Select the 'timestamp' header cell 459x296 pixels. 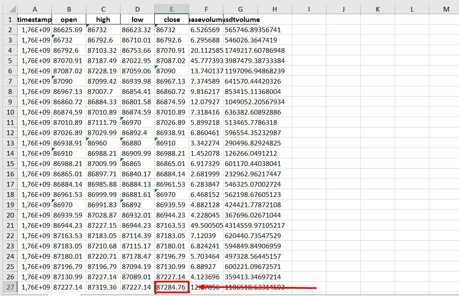pos(34,19)
